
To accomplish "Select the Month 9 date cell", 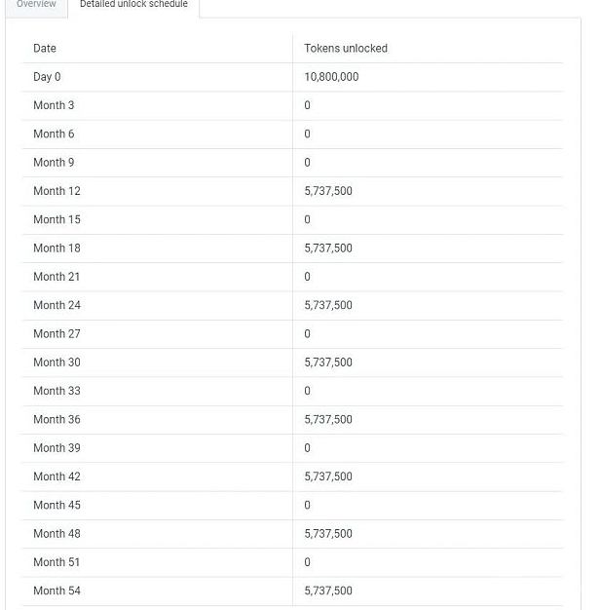I will pos(54,163).
